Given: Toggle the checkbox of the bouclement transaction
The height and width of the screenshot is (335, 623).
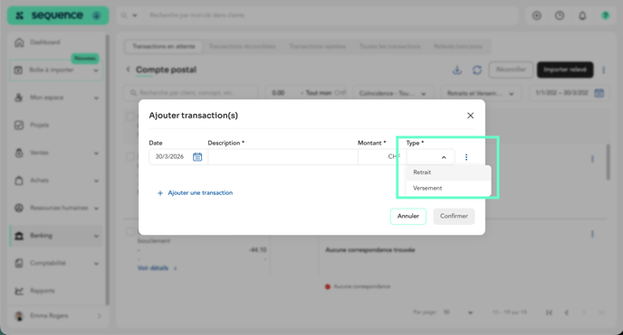Looking at the screenshot, I should tap(129, 232).
